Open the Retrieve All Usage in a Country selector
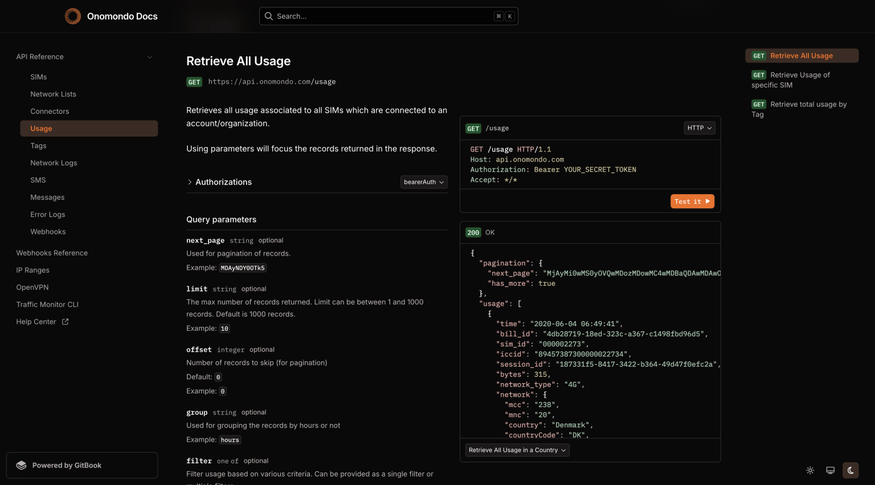Image resolution: width=875 pixels, height=485 pixels. tap(517, 450)
